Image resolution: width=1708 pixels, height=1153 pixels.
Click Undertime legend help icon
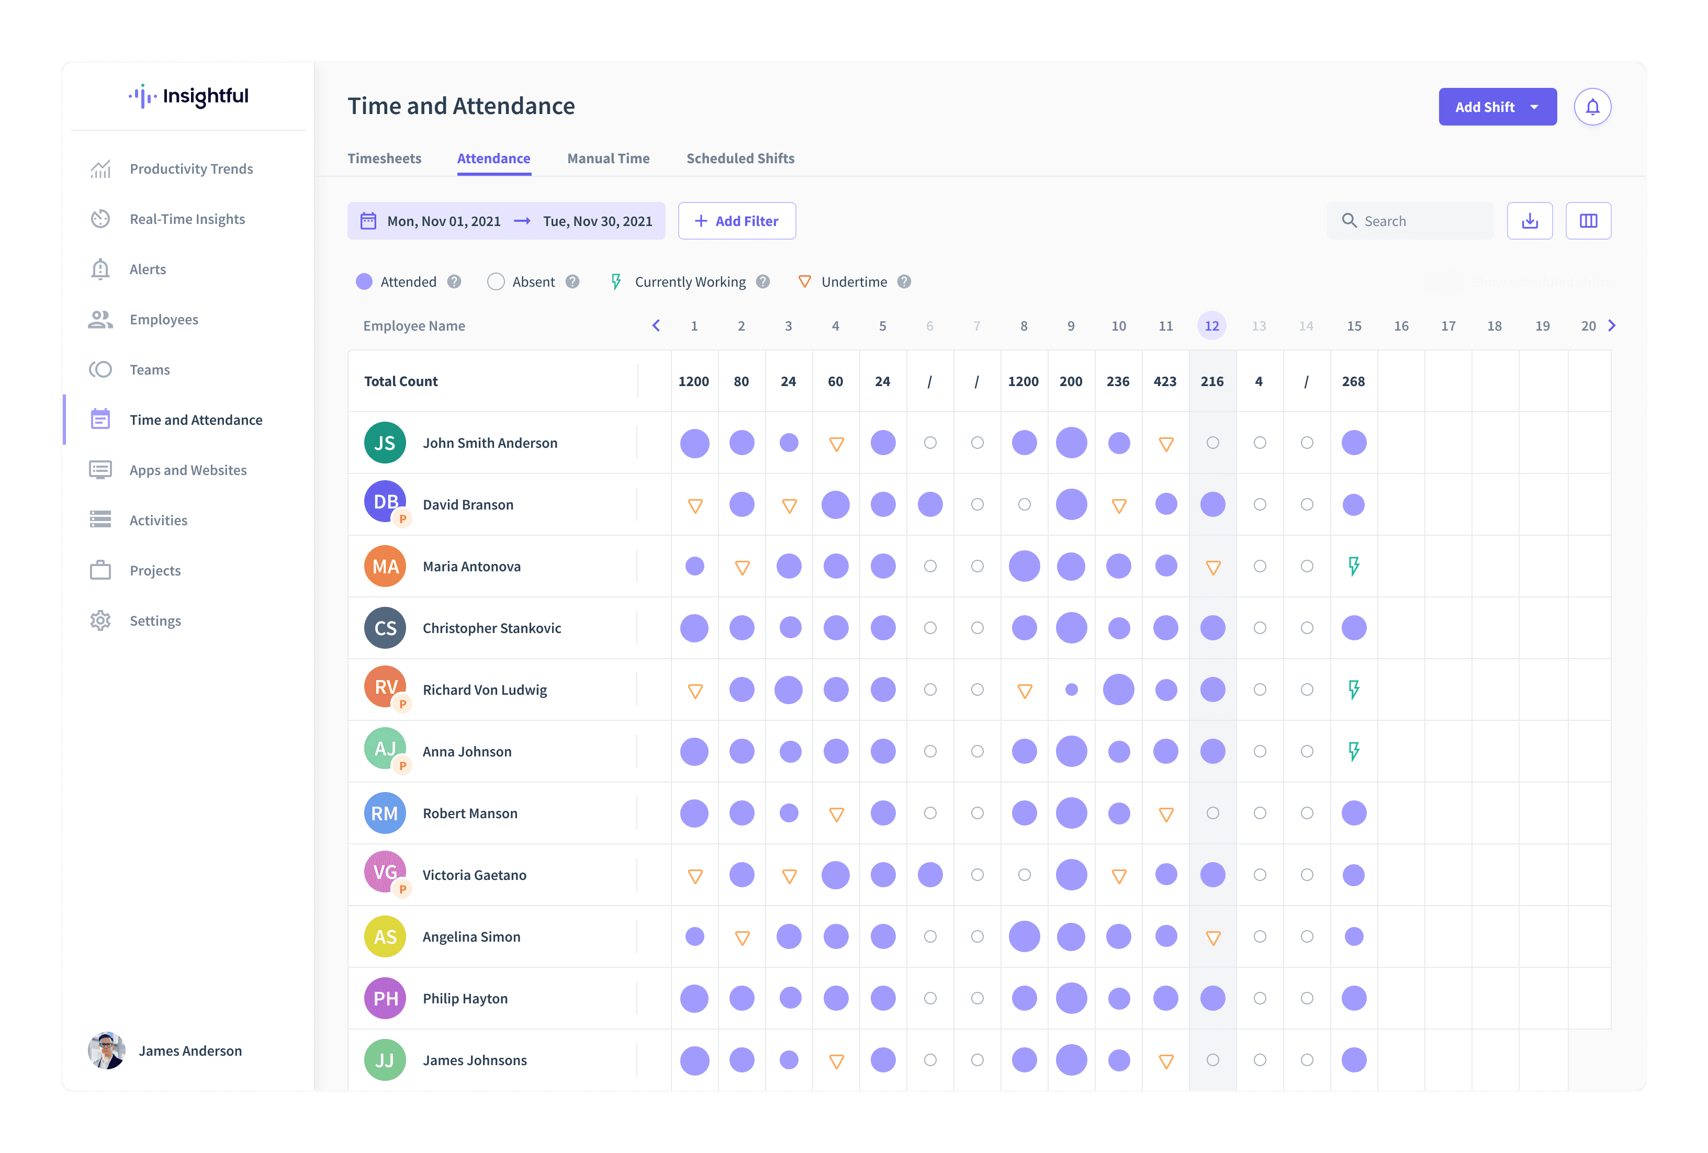[x=904, y=282]
